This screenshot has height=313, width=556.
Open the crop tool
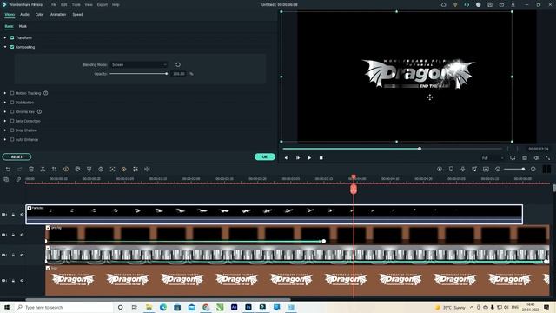(54, 170)
